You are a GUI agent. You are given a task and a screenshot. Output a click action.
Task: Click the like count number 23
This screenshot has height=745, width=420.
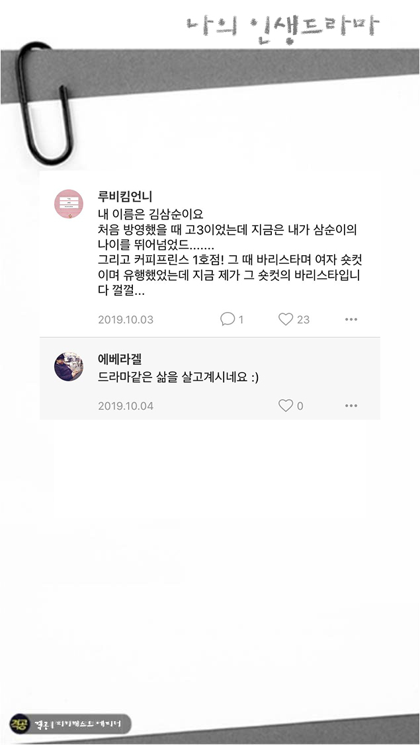301,319
